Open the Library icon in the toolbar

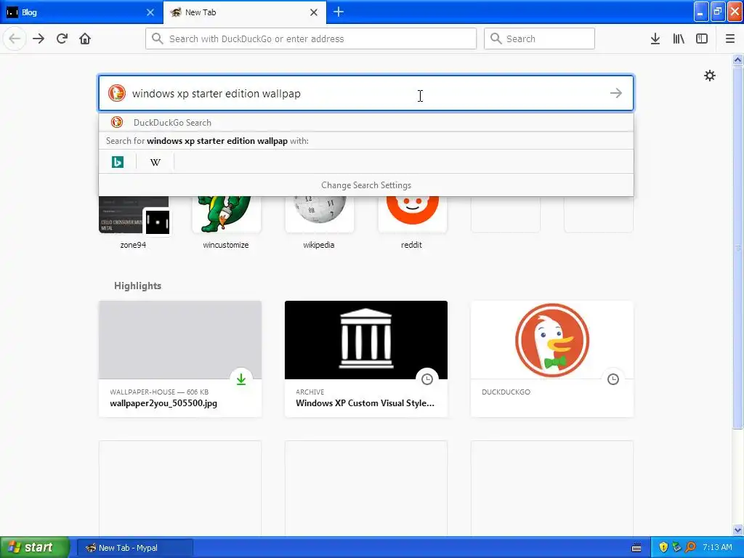(x=679, y=39)
